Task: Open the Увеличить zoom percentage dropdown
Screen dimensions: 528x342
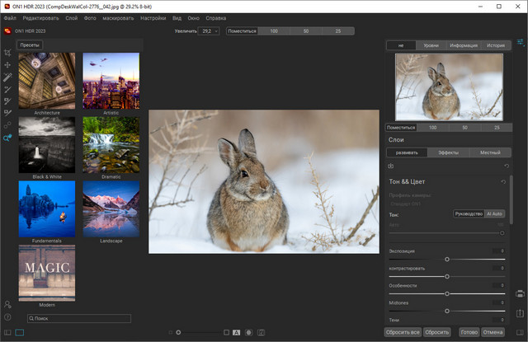Action: click(209, 30)
